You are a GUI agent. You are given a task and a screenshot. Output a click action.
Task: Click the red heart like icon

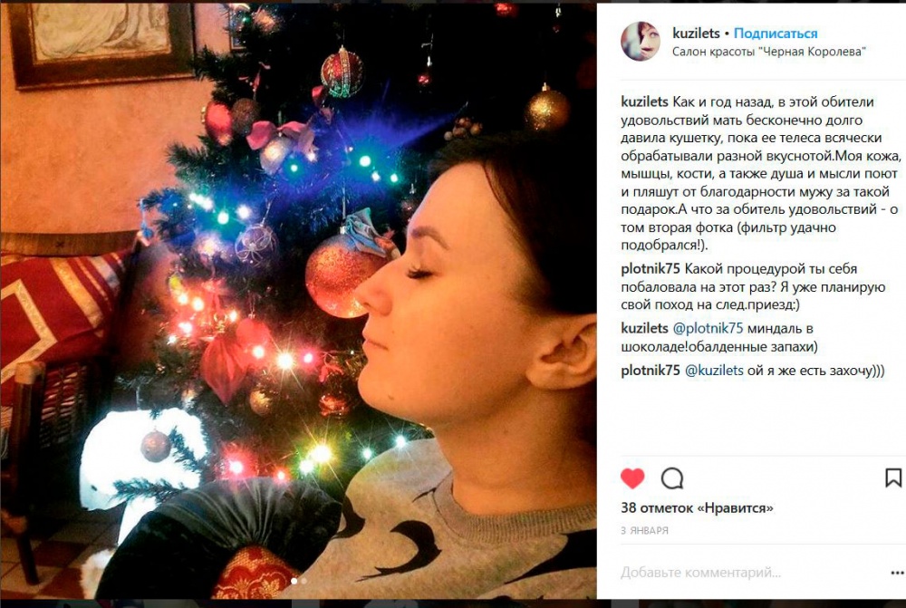[632, 478]
